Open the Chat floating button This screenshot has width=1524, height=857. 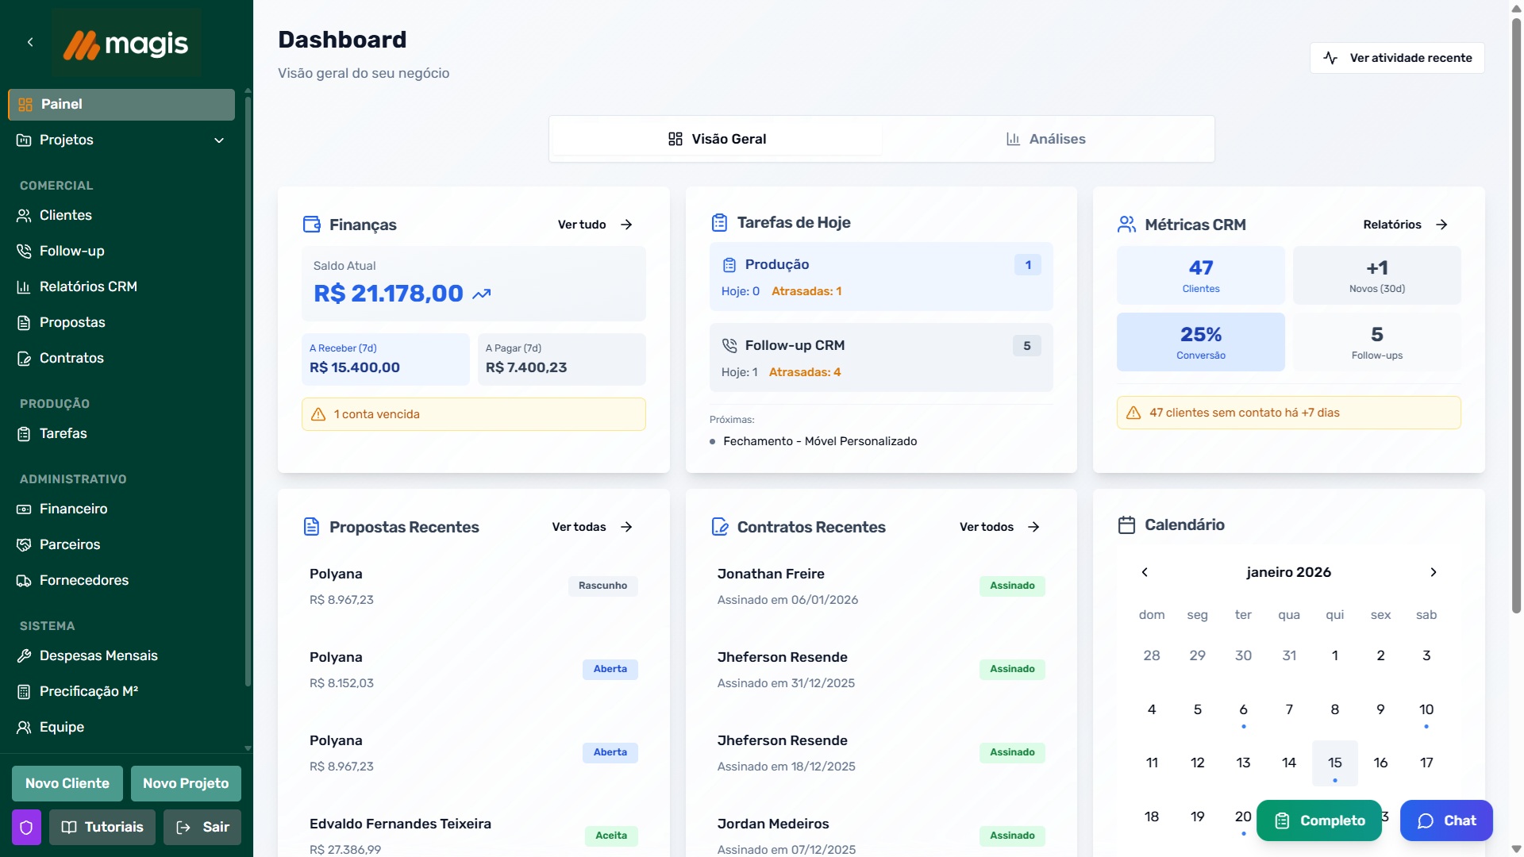1446,820
